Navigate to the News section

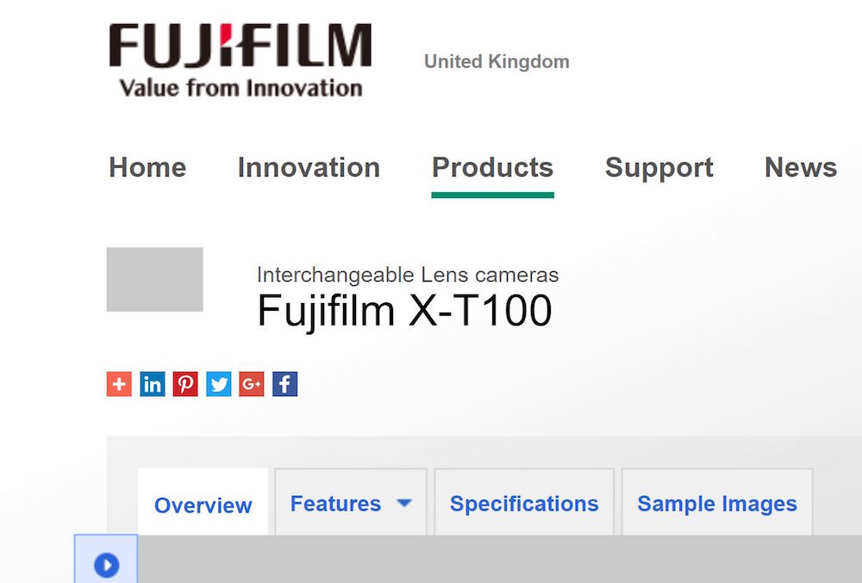(x=800, y=167)
